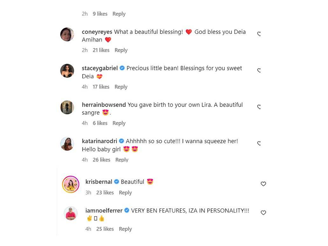Open the 21 likes list on coneyreyes' comment
This screenshot has width=328, height=246.
coord(101,50)
